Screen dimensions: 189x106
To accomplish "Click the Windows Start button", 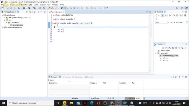I will point(4,103).
